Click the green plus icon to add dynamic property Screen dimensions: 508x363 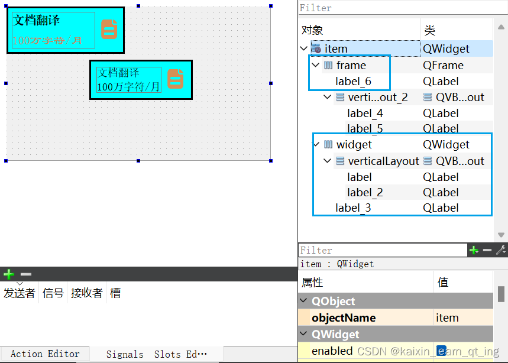click(x=473, y=250)
